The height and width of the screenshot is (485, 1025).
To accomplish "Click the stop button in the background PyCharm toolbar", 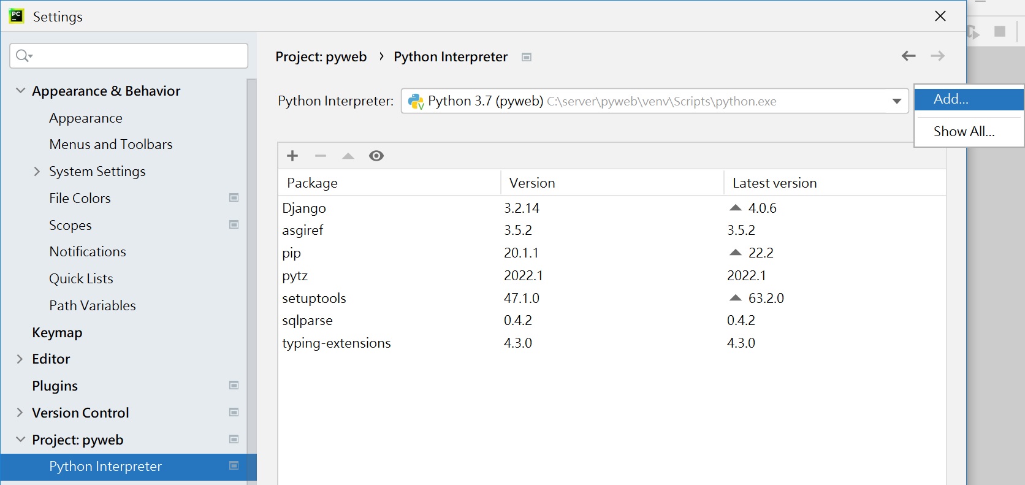I will [1000, 31].
